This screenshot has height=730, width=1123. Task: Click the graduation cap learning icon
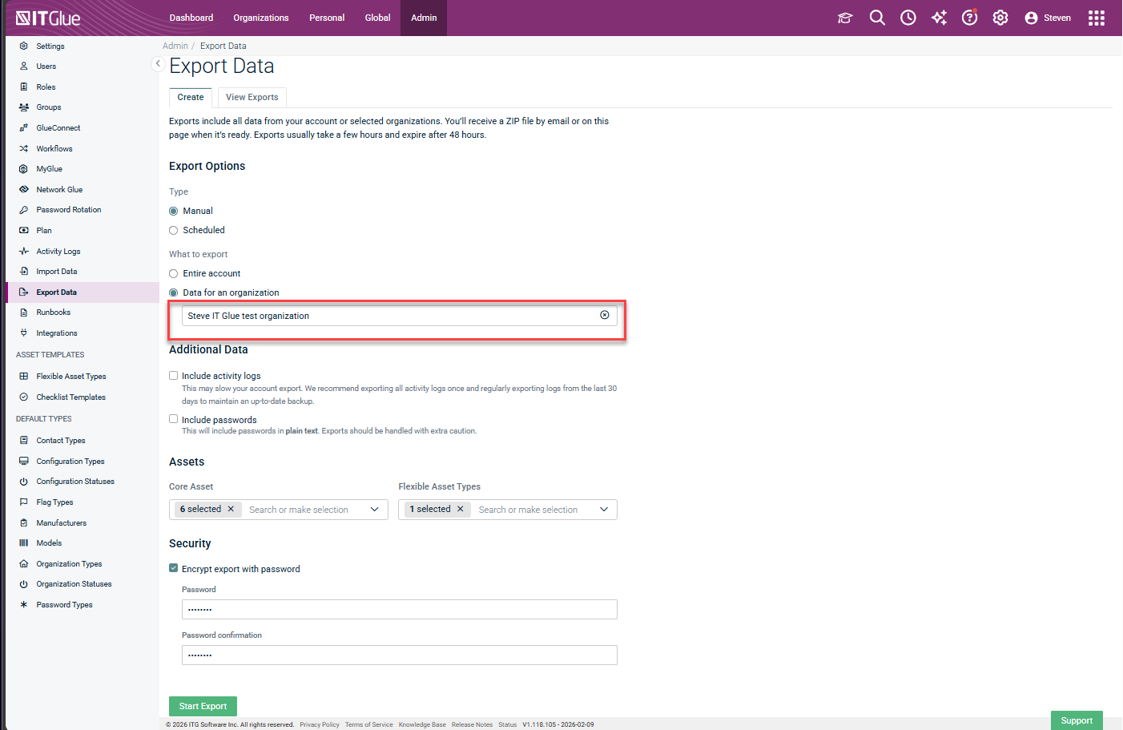pyautogui.click(x=845, y=18)
